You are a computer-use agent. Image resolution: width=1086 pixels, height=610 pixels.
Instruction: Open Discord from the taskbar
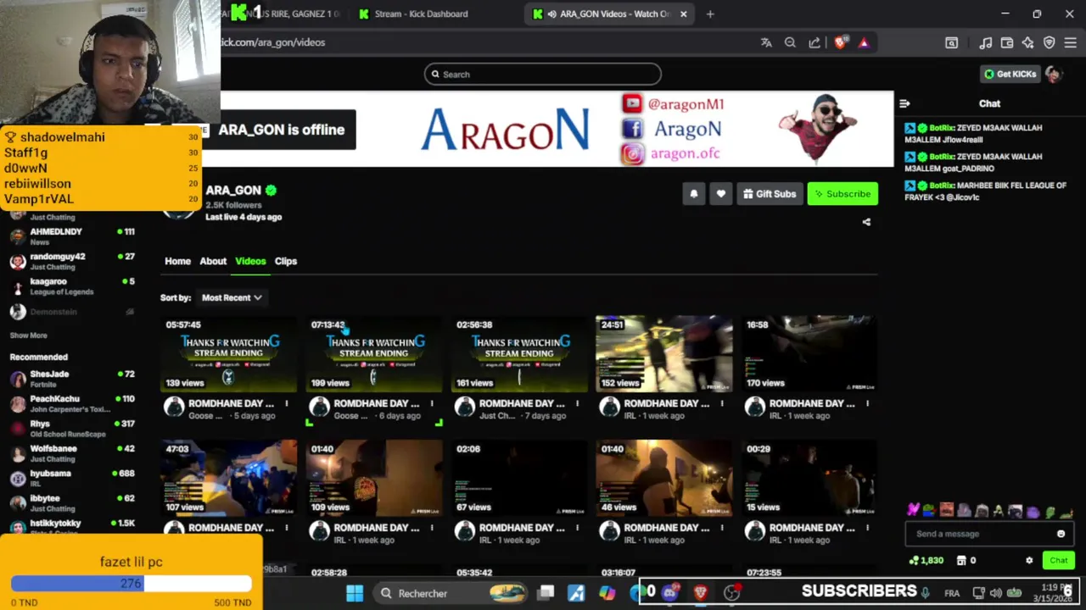click(670, 593)
